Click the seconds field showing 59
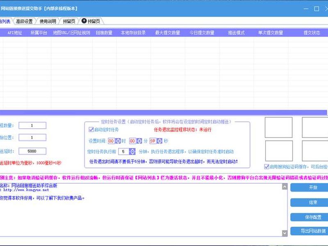 click(153, 141)
